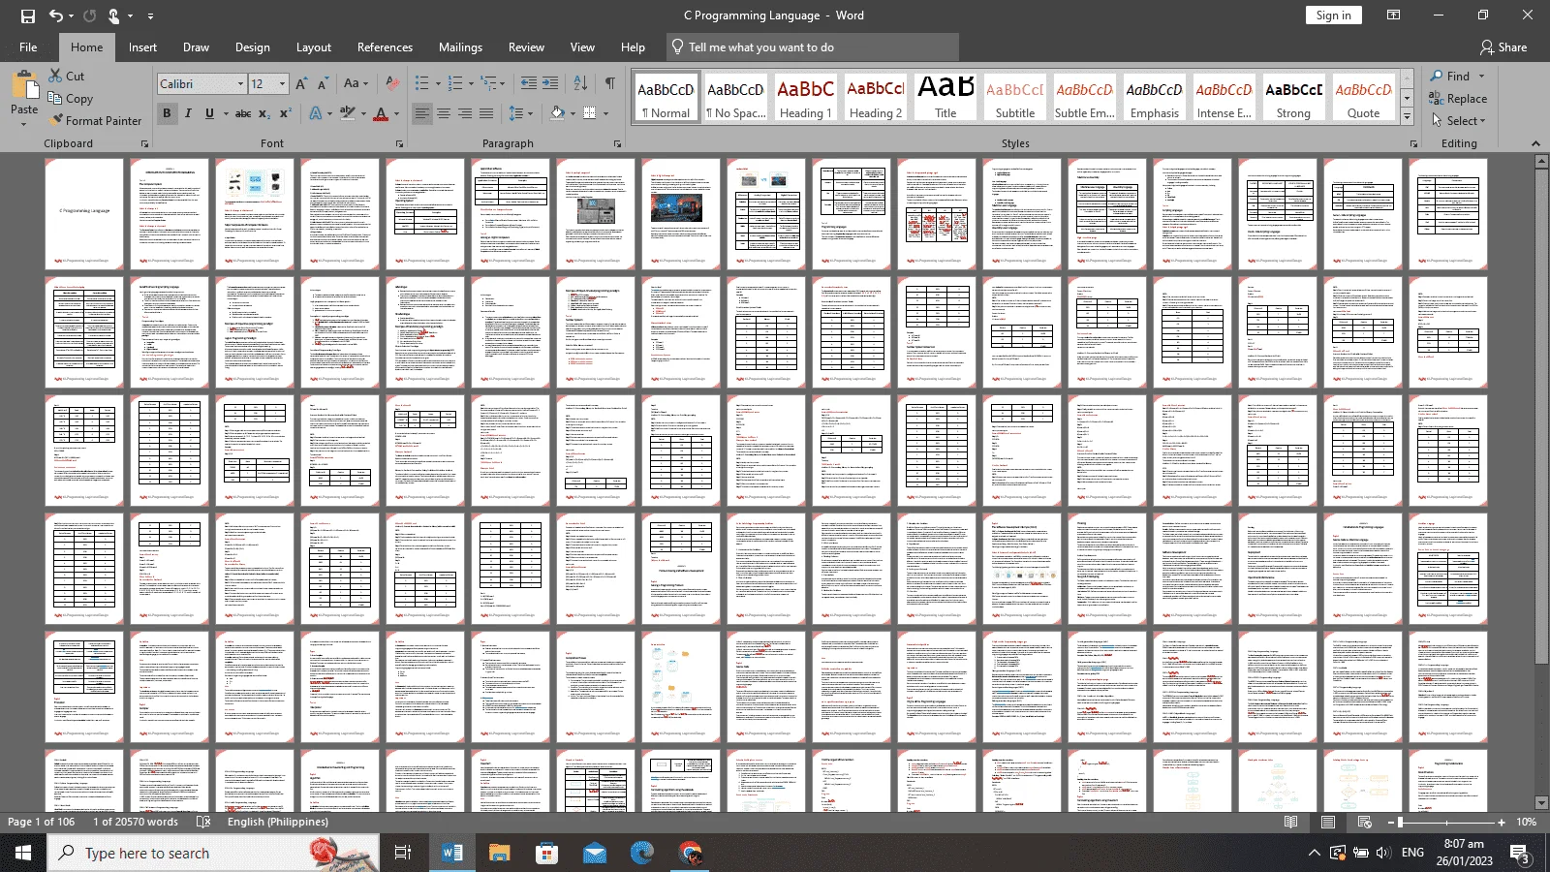This screenshot has width=1550, height=872.
Task: Apply the text highlight color
Action: 347,113
